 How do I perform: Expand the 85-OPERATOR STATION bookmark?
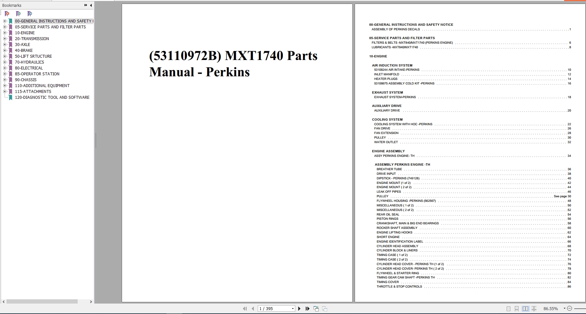[5, 74]
